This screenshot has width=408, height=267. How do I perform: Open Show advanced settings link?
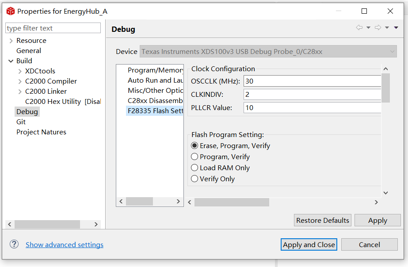65,245
